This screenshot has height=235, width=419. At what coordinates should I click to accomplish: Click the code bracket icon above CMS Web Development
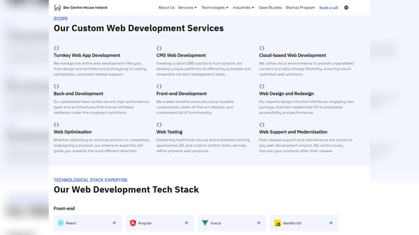click(159, 48)
